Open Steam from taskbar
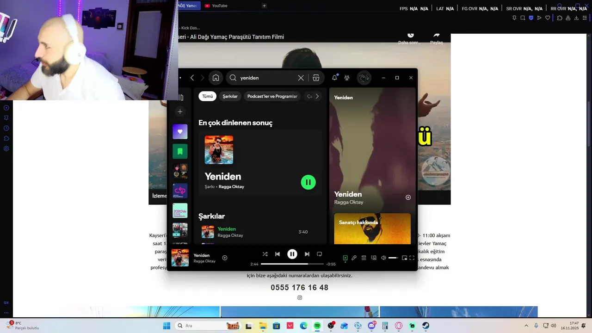 coord(425,326)
